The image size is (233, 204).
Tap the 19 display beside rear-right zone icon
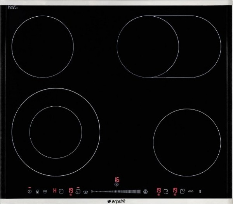tap(175, 190)
